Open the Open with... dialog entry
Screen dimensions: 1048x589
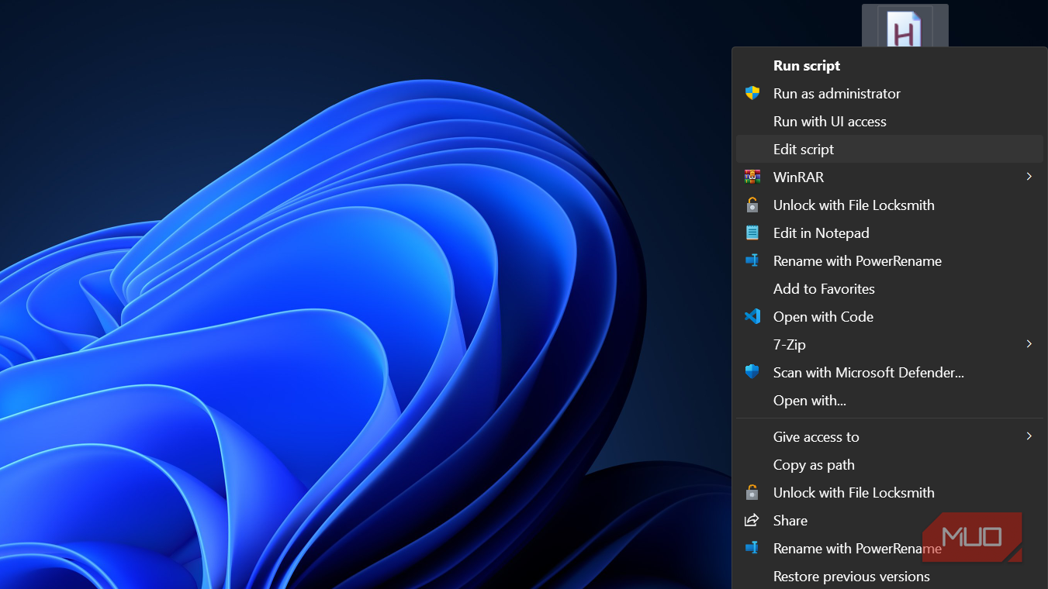809,401
